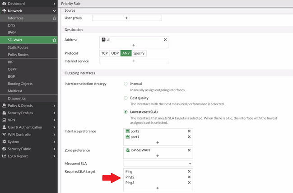Remove Ping2 from Required SLA target
The height and width of the screenshot is (193, 293).
pyautogui.click(x=189, y=177)
